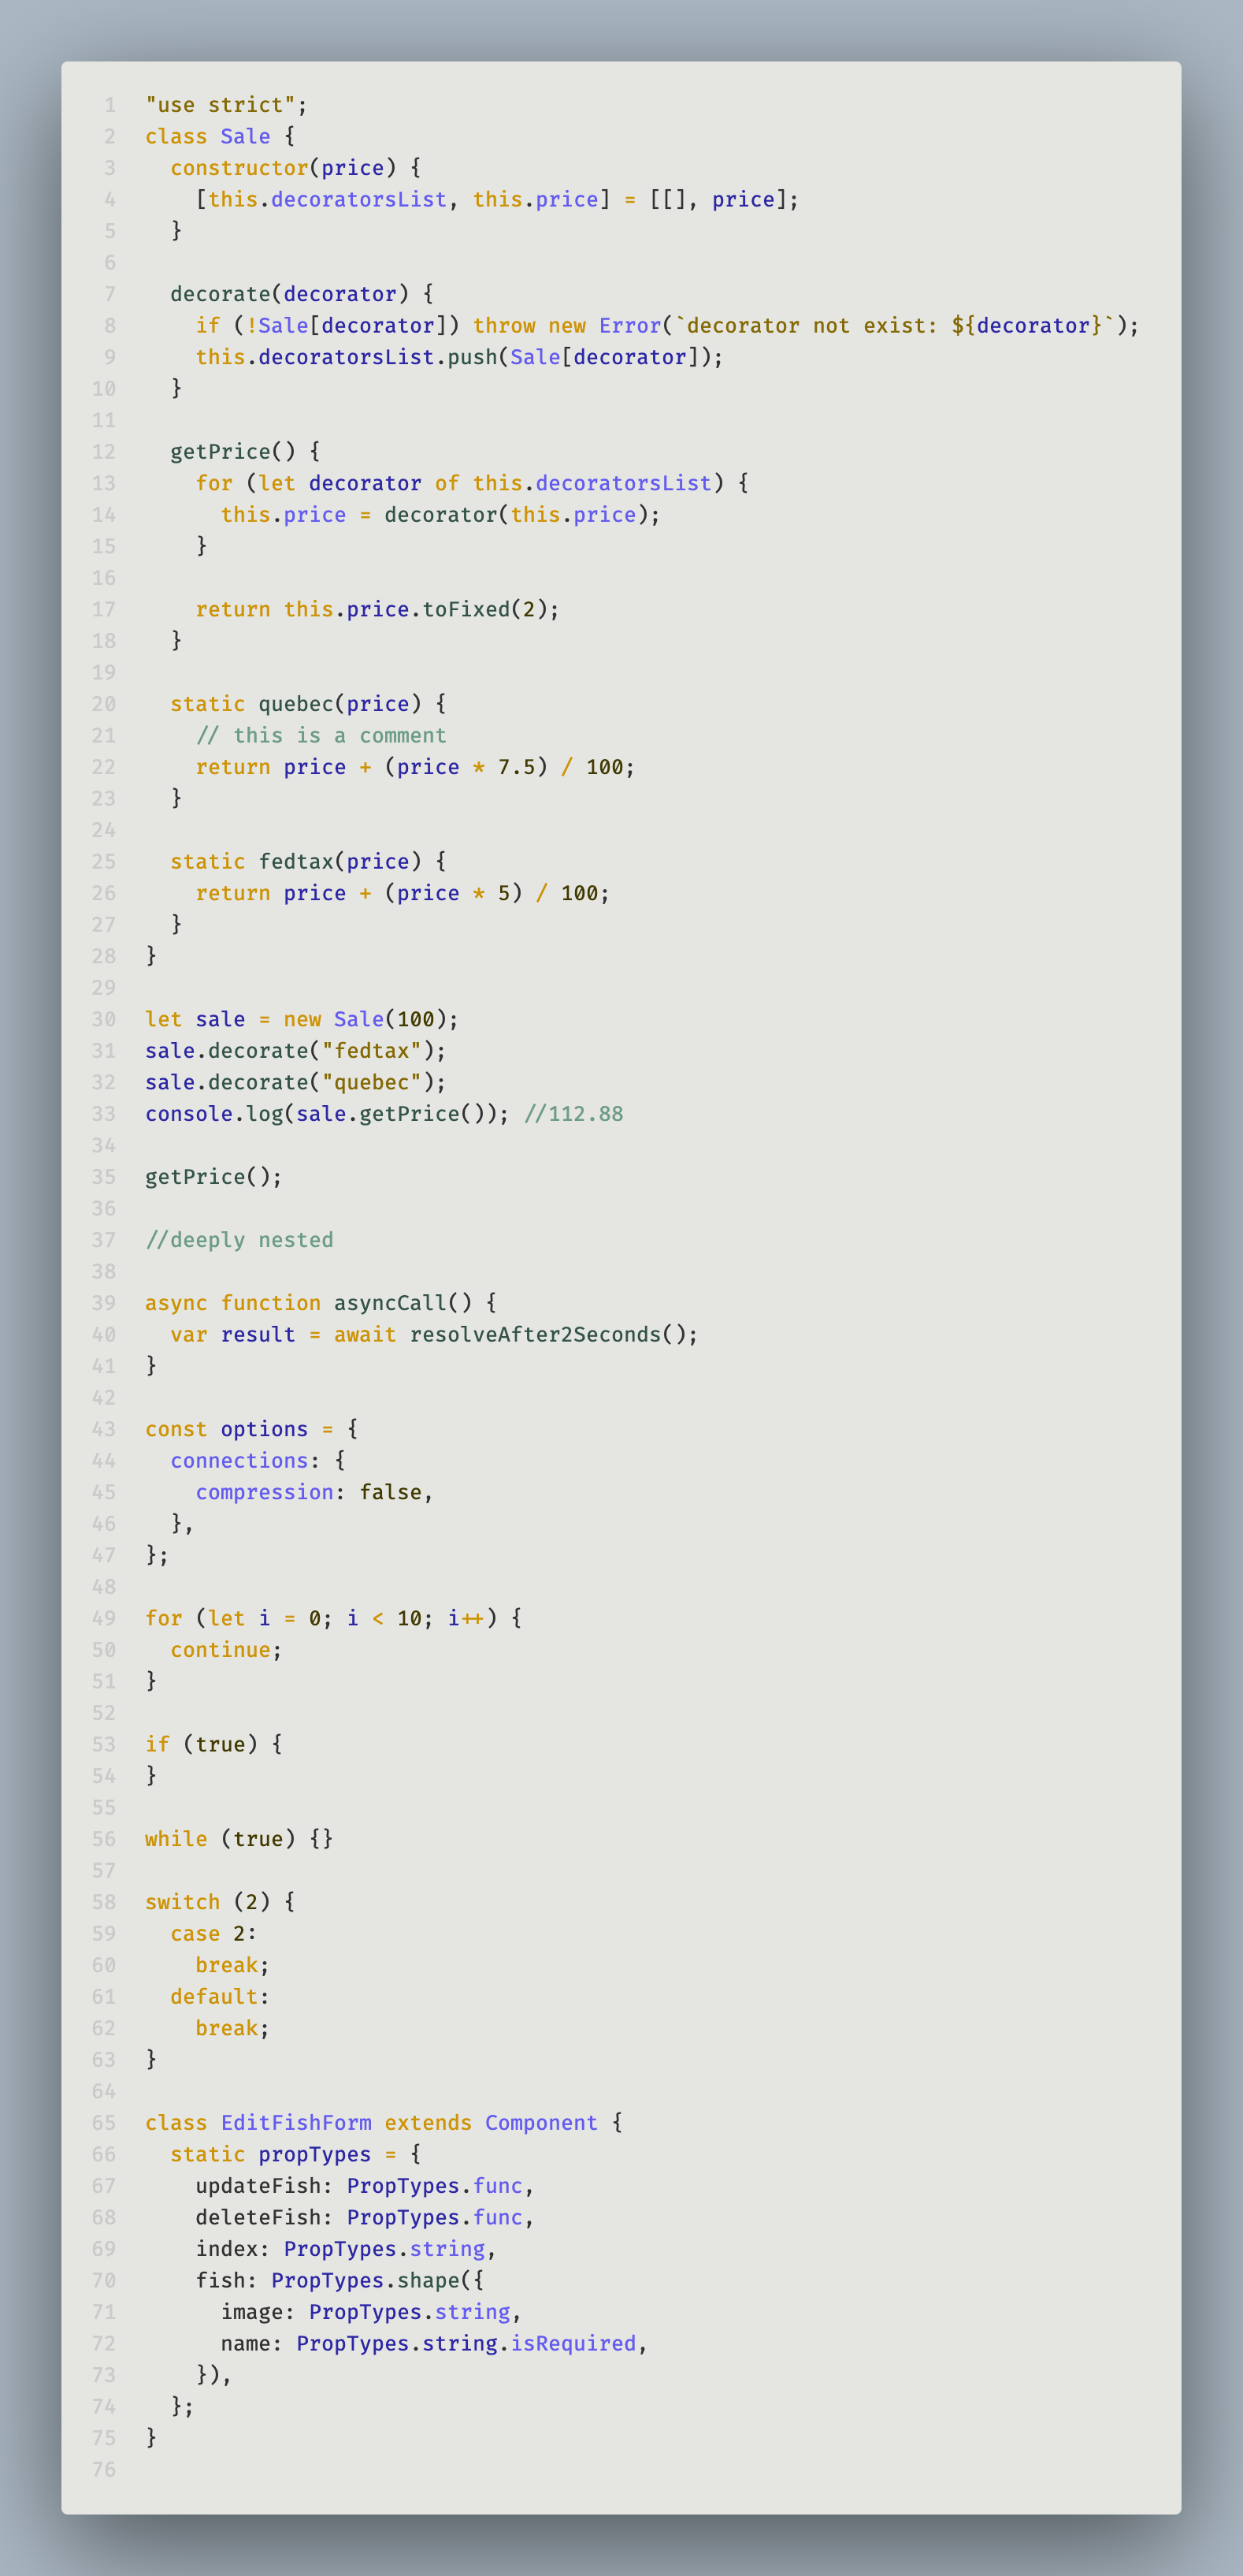Viewport: 1243px width, 2576px height.
Task: Click updateFish key on line 67
Action: click(259, 2186)
